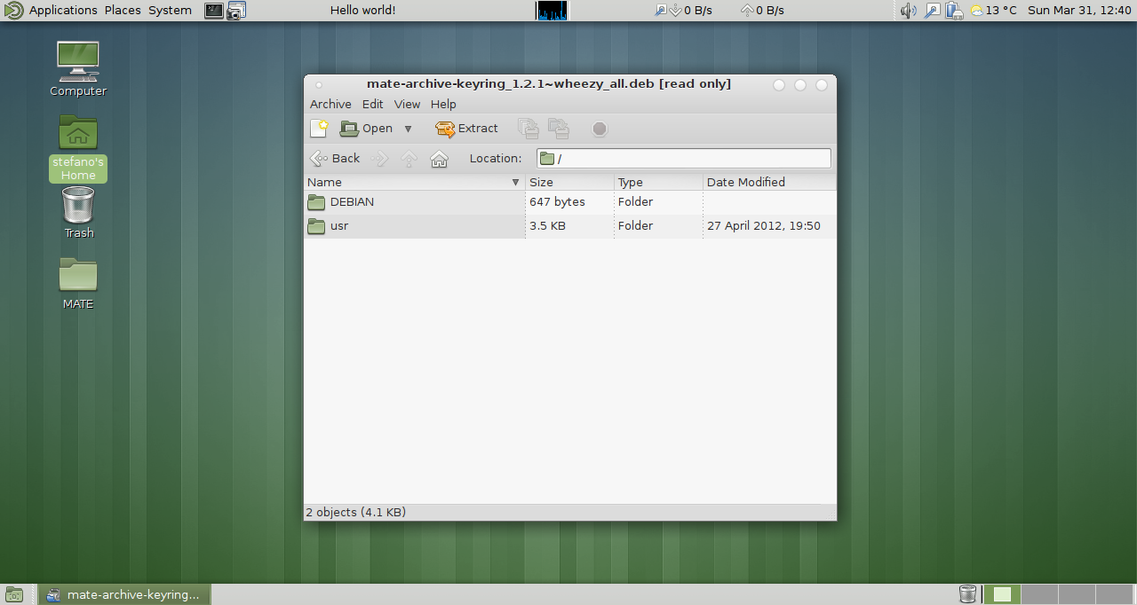Click the Add Folder toolbar icon
This screenshot has width=1137, height=605.
pos(559,129)
